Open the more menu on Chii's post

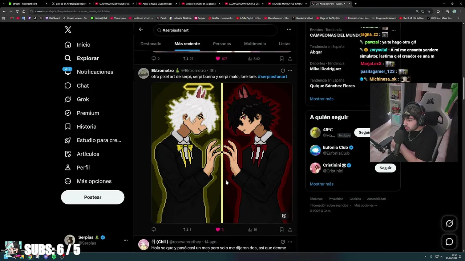point(290,242)
